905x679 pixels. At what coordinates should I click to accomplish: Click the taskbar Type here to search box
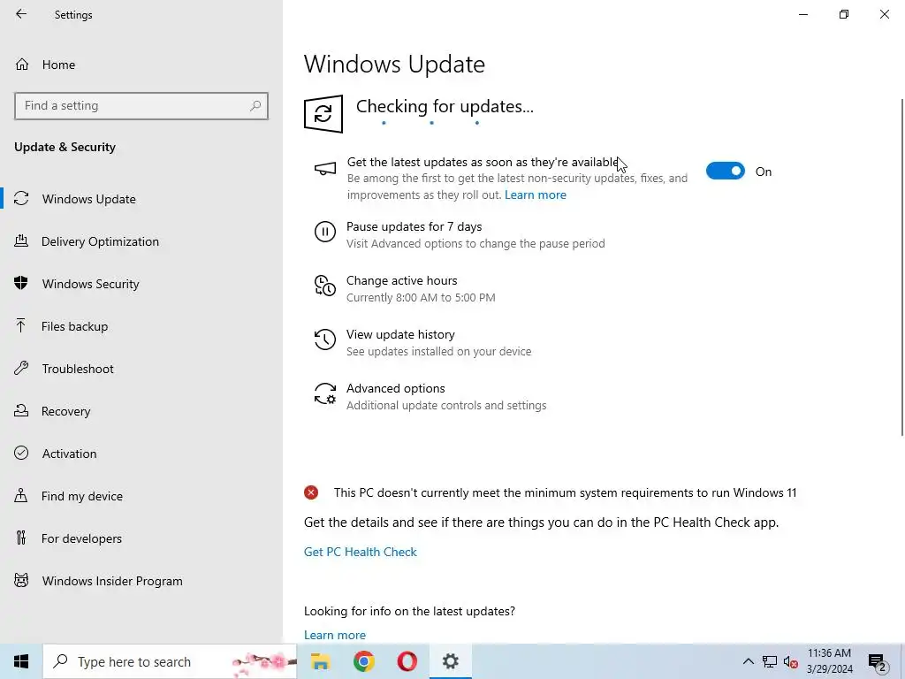click(170, 661)
